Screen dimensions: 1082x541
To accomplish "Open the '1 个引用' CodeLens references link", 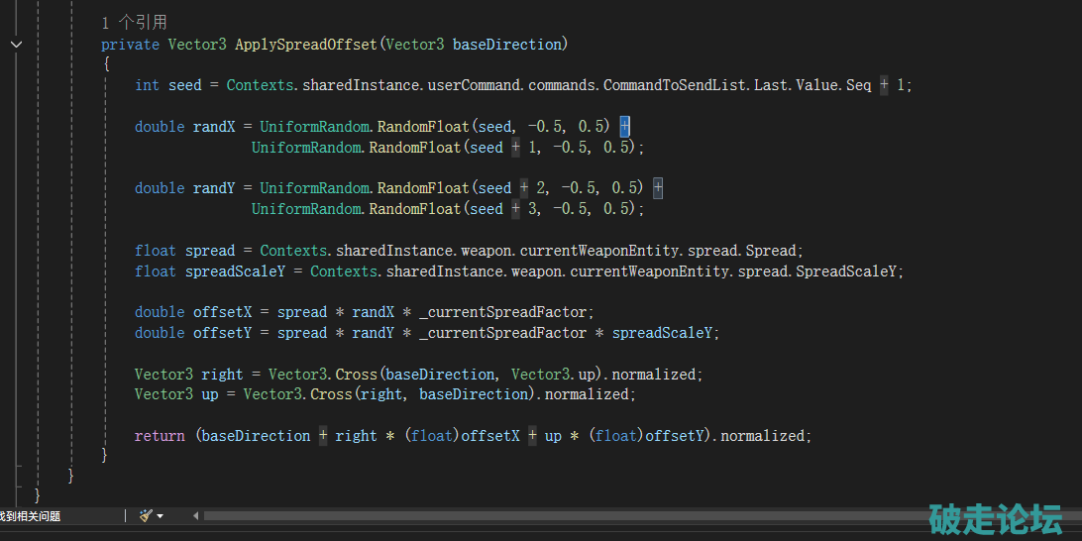I will [x=134, y=22].
